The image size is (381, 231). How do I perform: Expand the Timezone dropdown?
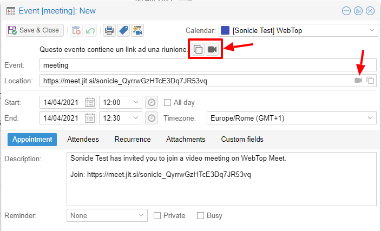[371, 118]
